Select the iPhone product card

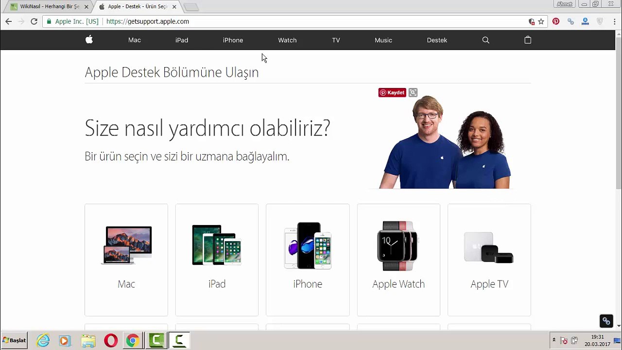point(308,260)
